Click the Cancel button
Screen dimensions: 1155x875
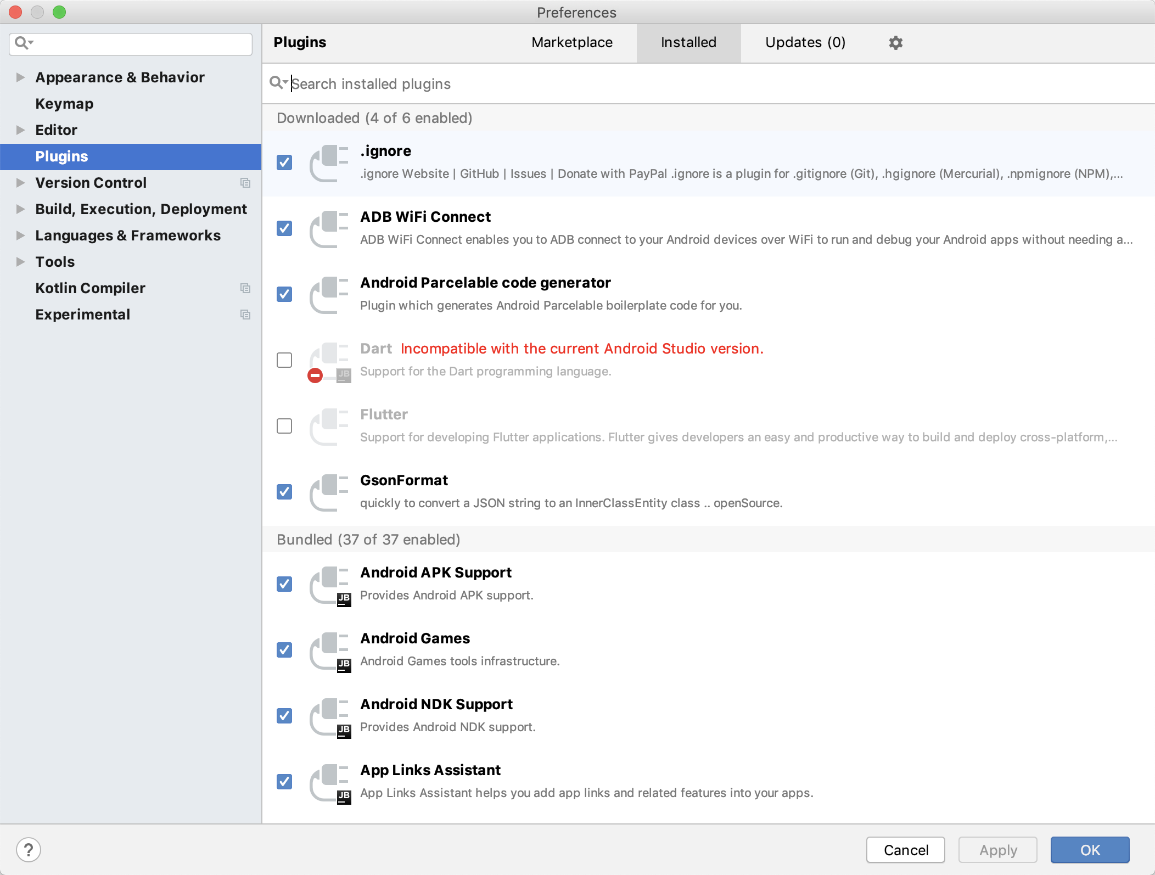coord(906,850)
